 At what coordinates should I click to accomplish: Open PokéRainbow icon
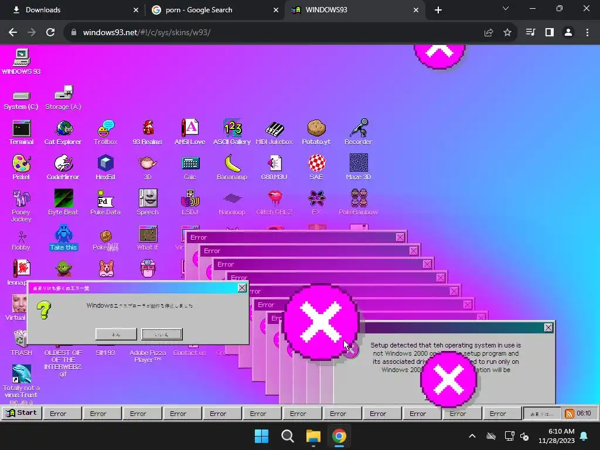pos(358,202)
